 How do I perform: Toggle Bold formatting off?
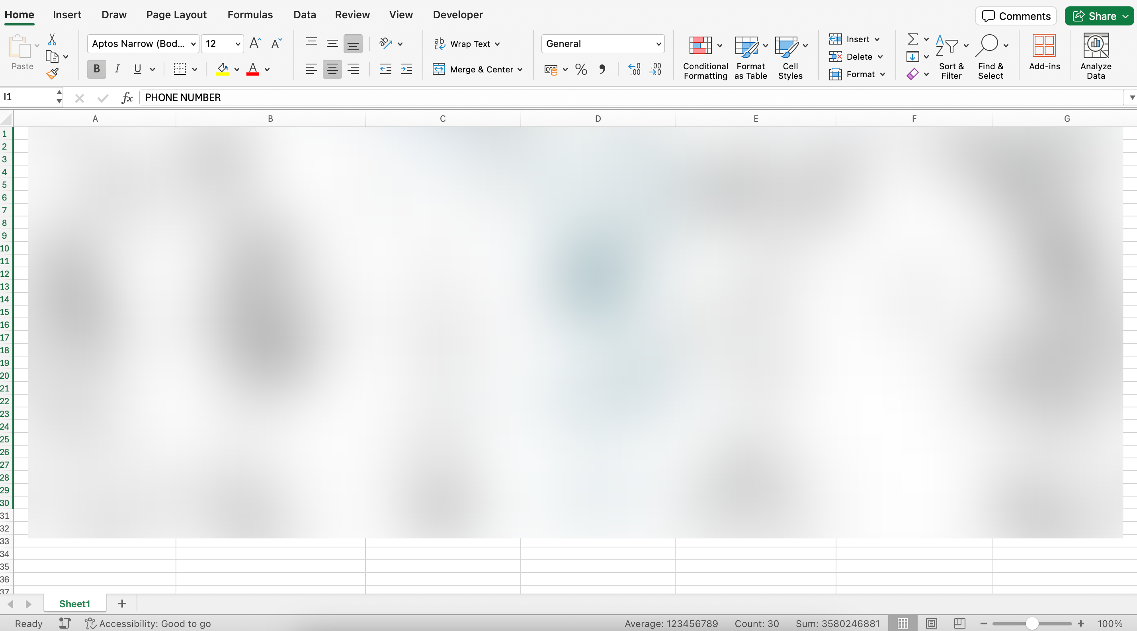pos(96,69)
